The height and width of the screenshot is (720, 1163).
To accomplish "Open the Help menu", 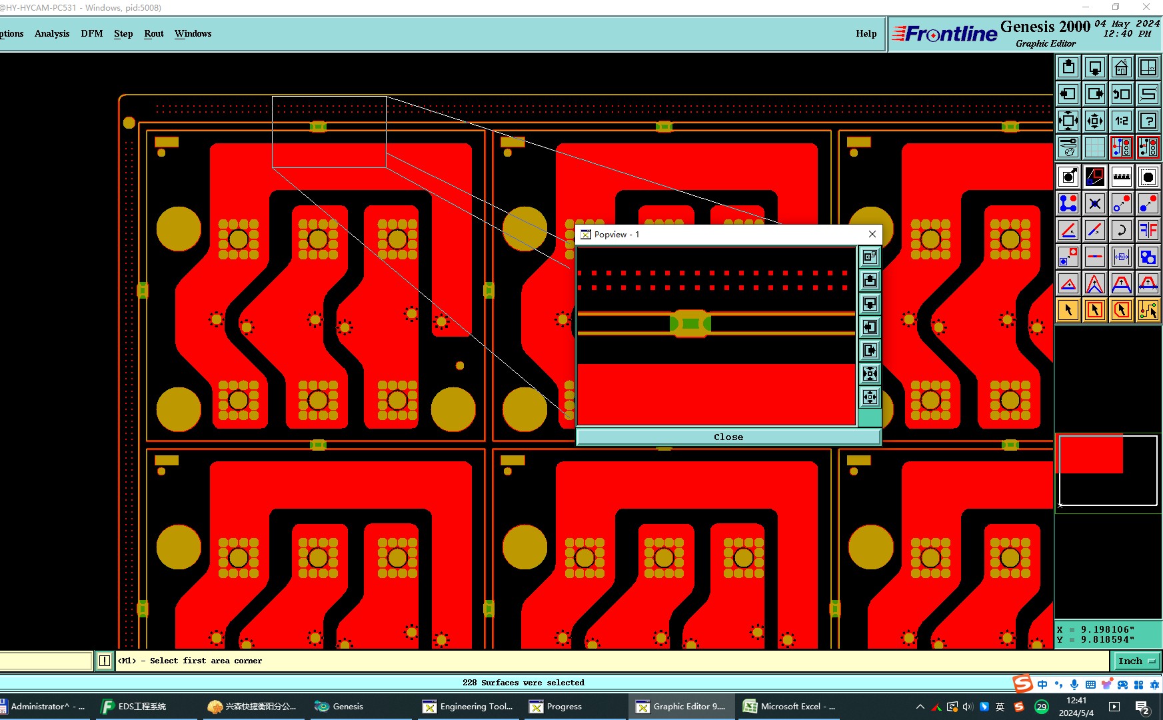I will (866, 33).
